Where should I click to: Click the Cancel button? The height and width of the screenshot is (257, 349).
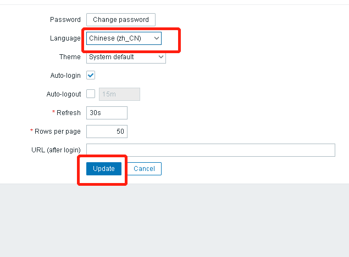[144, 169]
